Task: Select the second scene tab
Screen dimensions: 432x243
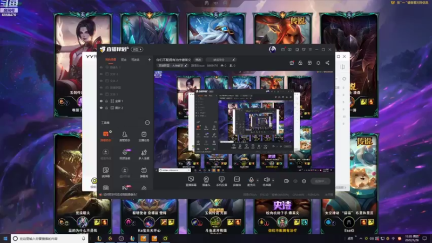Action: pos(124,59)
